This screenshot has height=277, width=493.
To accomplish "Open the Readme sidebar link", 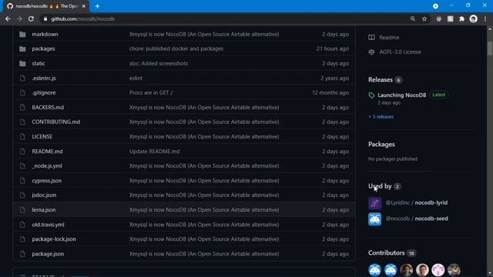I will pyautogui.click(x=389, y=38).
